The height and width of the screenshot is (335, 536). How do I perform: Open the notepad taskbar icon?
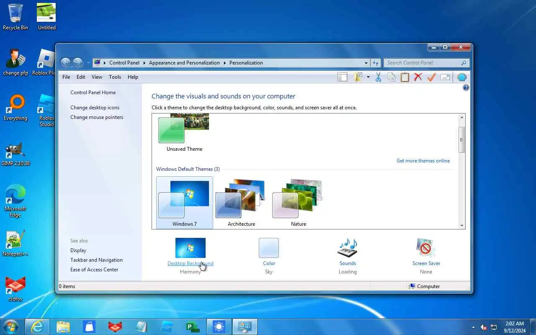pos(141,327)
